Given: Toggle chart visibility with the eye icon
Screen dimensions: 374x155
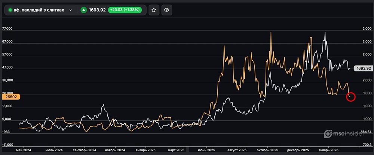Looking at the screenshot, I should point(167,10).
